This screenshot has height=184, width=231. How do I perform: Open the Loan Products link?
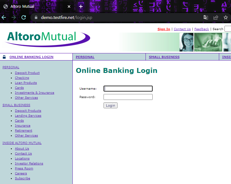tap(26, 83)
